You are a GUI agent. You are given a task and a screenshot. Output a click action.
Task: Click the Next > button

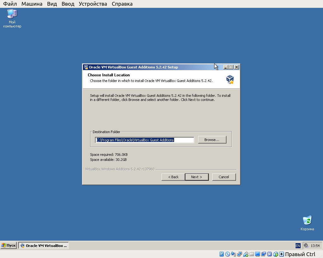click(x=197, y=177)
